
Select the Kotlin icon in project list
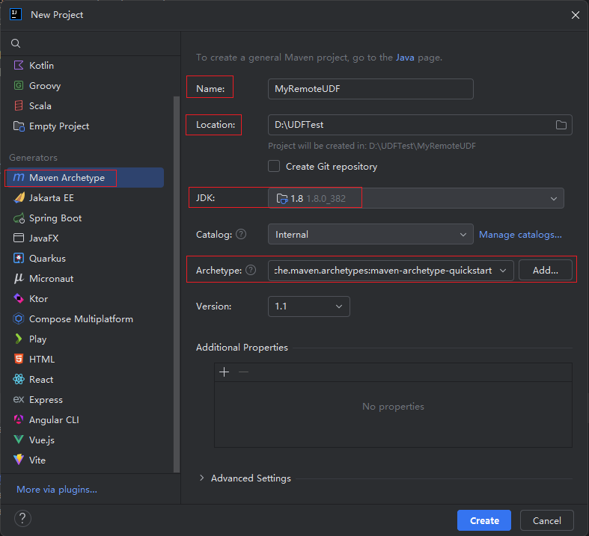[19, 65]
